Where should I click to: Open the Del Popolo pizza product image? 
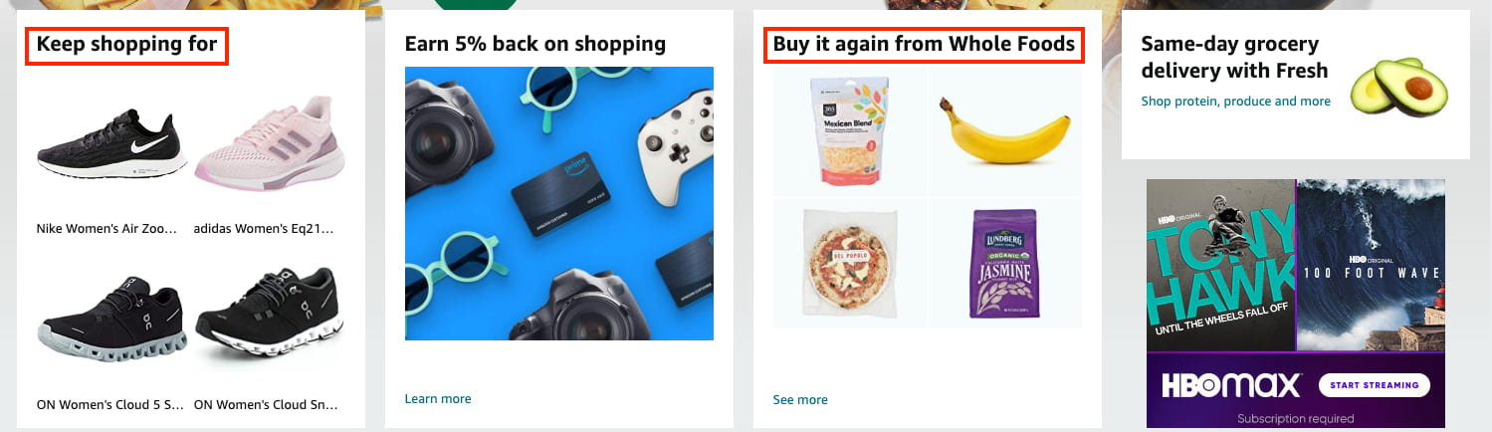coord(850,263)
